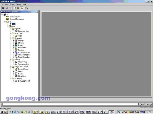Expand the Libraries node

coord(14,43)
